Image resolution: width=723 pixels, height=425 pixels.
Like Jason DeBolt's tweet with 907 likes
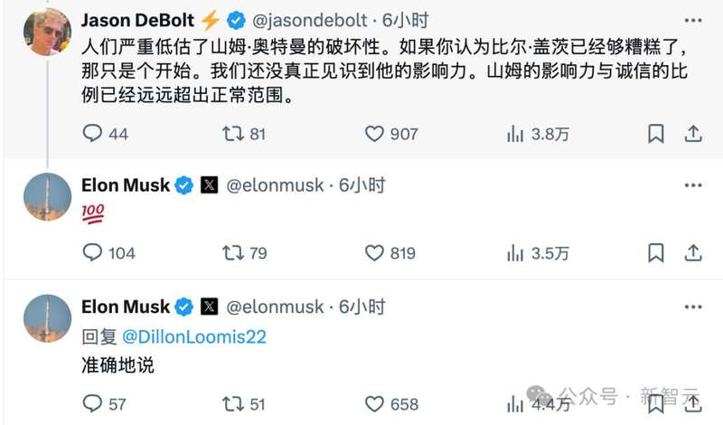(x=374, y=134)
